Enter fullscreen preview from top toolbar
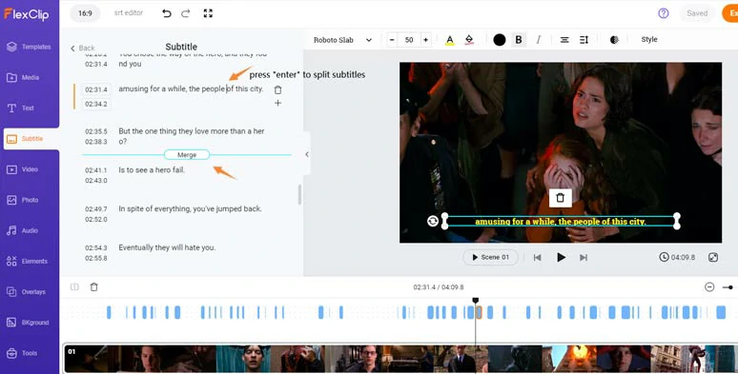This screenshot has height=374, width=738. [x=208, y=13]
